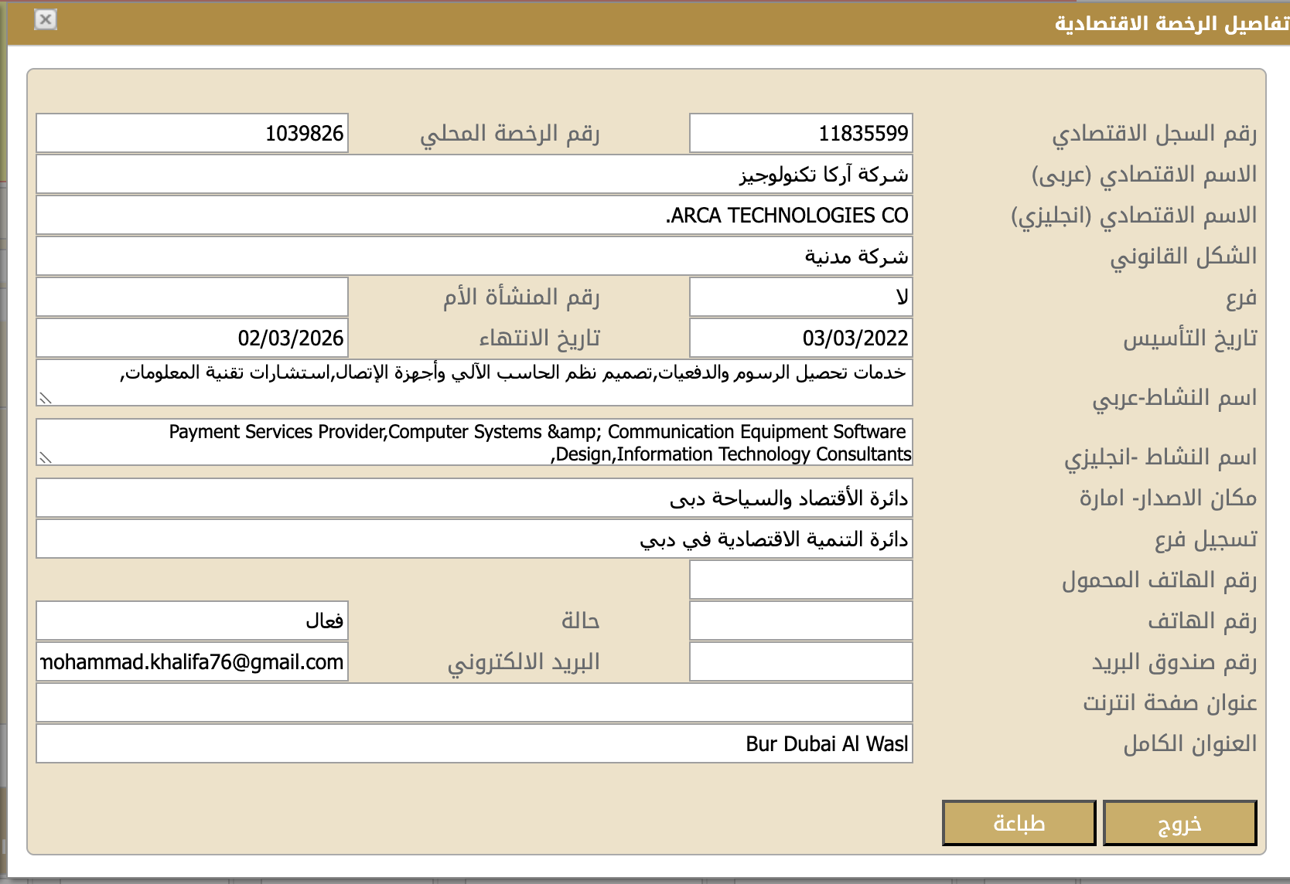Click the label رقم الهاتف
The width and height of the screenshot is (1290, 884).
point(1203,620)
